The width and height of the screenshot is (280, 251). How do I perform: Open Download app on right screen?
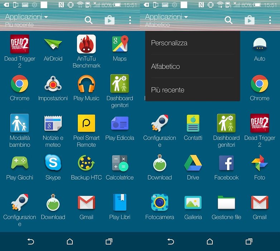pos(159,163)
